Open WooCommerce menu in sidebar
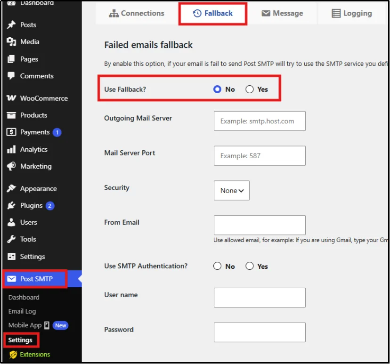390x364 pixels. coord(41,98)
